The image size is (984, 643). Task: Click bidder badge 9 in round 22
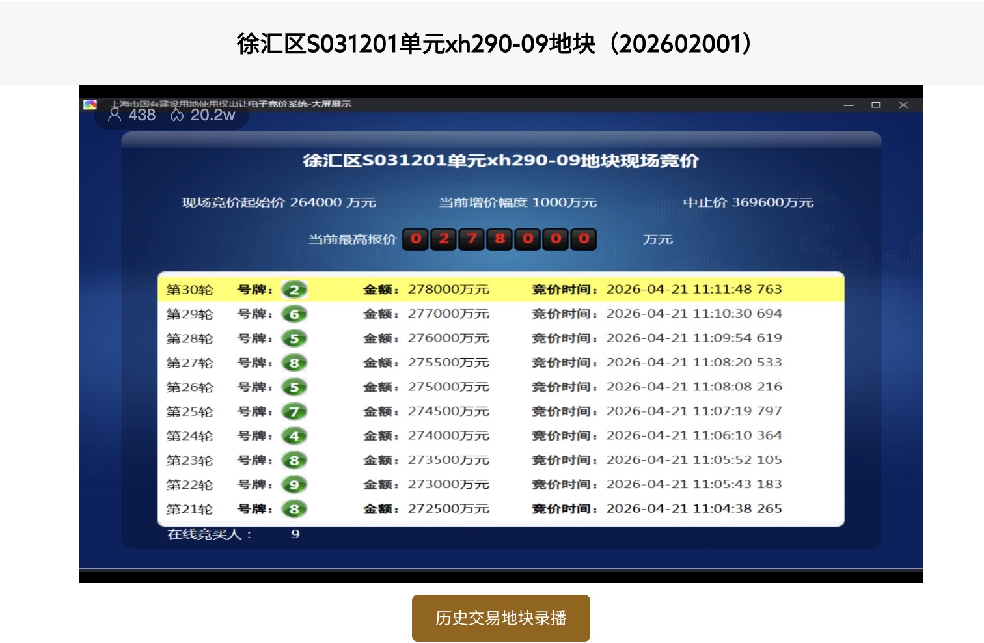coord(294,484)
